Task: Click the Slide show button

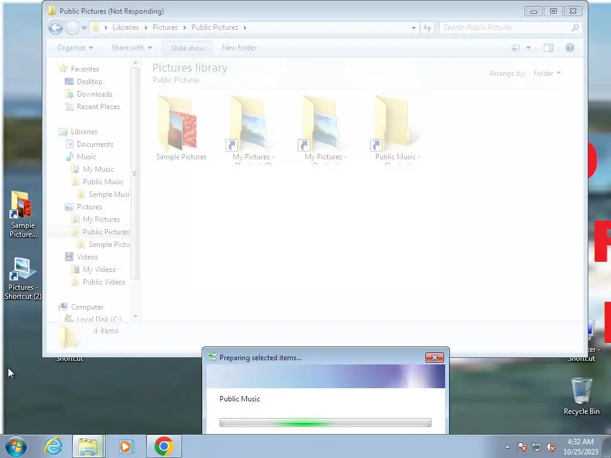Action: 187,48
